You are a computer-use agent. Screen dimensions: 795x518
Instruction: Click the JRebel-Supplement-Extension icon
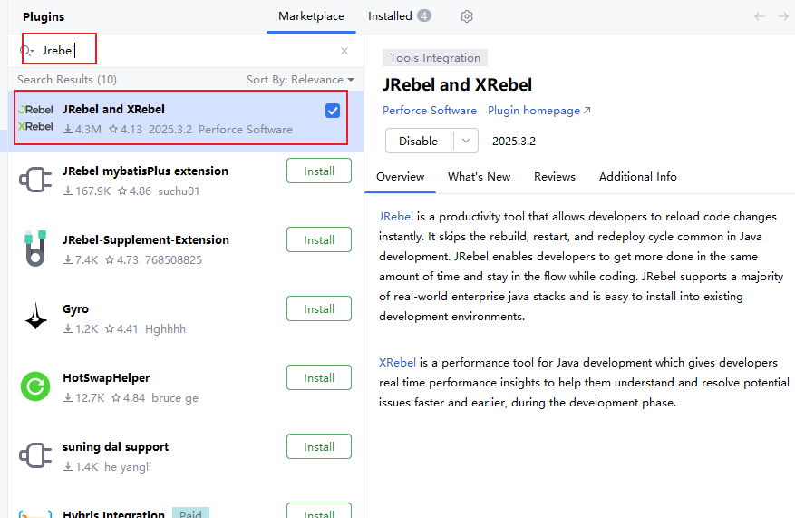(35, 249)
